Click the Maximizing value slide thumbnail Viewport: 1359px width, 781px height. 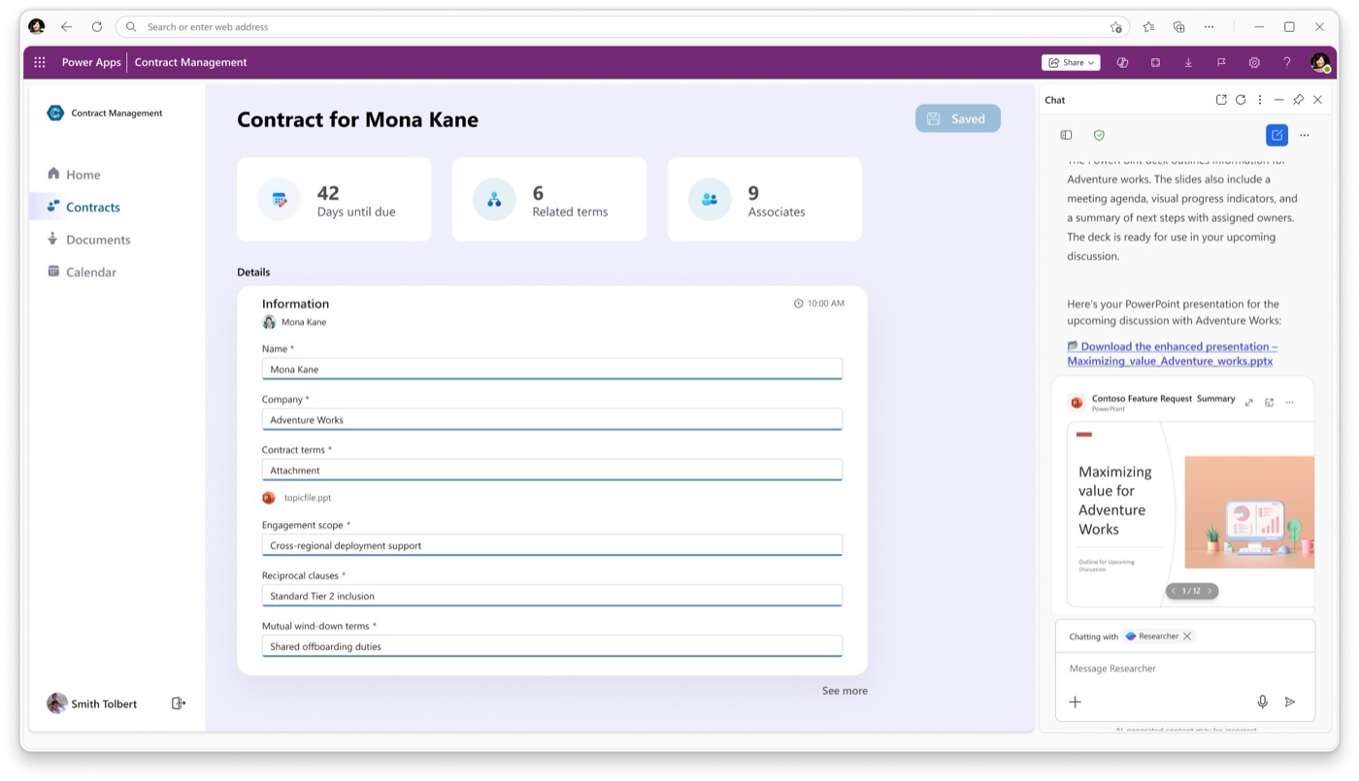tap(1191, 514)
